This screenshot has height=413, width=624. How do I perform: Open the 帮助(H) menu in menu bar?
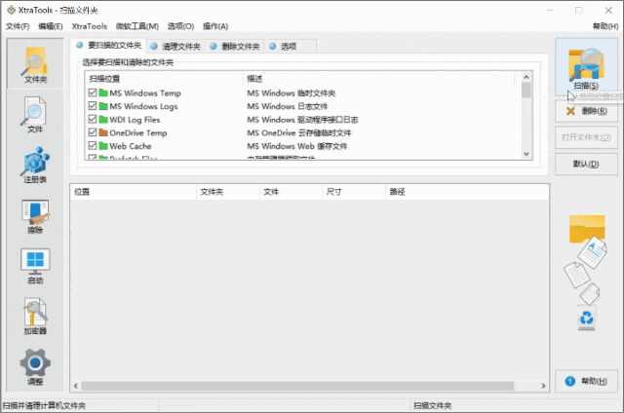click(605, 26)
